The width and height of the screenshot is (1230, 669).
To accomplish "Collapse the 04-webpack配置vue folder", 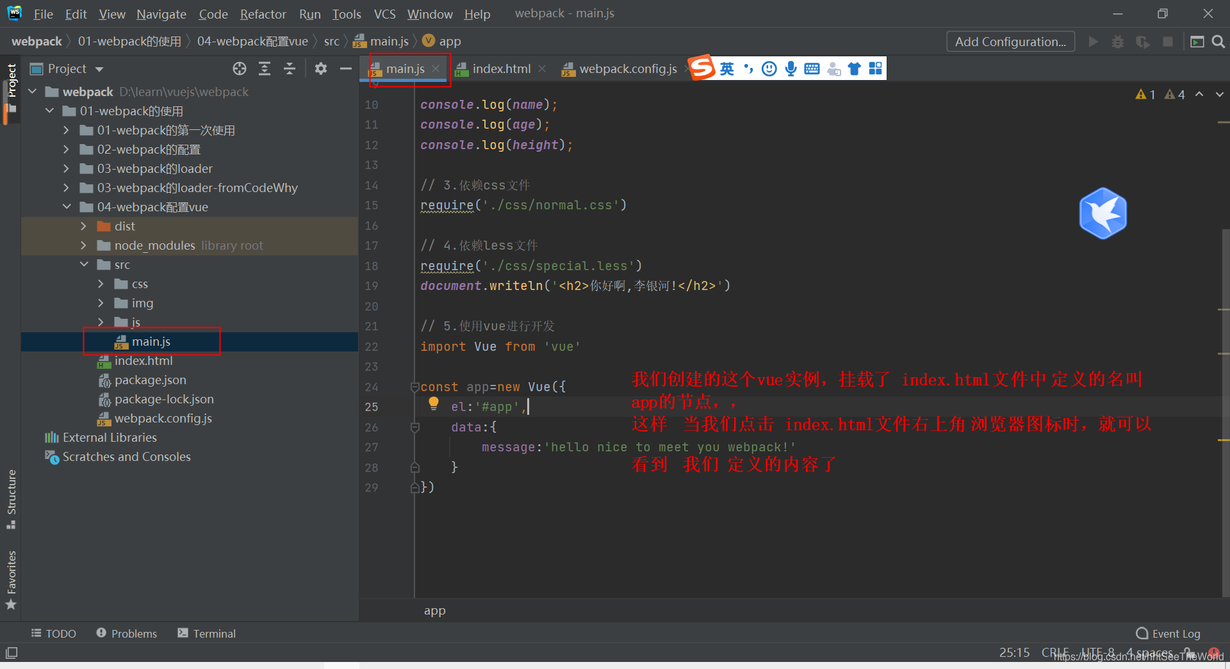I will coord(67,207).
